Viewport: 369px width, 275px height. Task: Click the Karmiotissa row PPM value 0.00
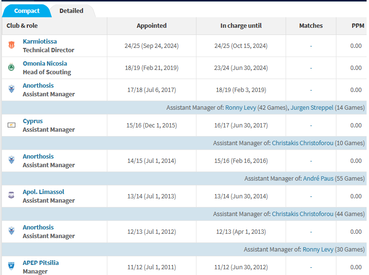356,46
